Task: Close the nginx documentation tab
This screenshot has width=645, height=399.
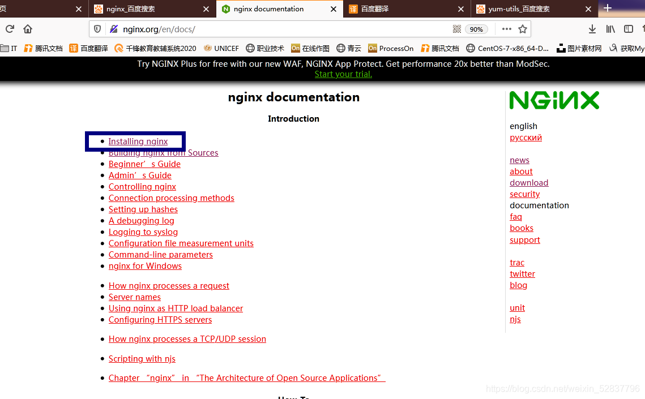Action: pos(334,9)
